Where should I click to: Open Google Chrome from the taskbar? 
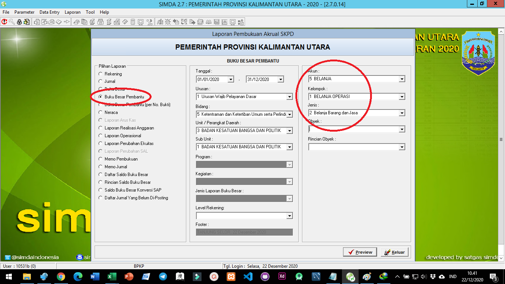point(61,277)
